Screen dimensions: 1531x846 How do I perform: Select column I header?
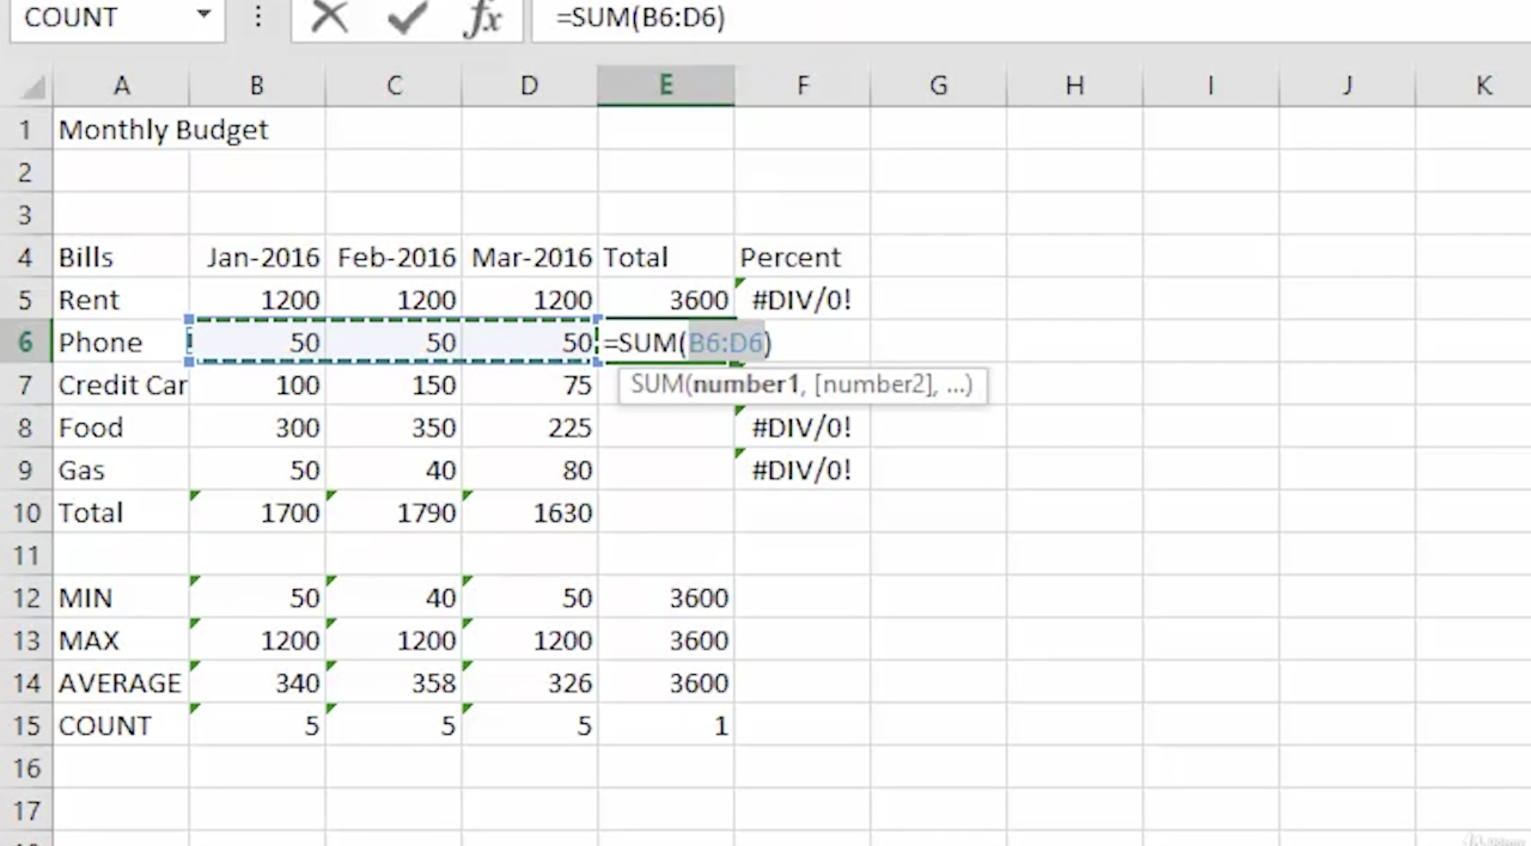1210,86
